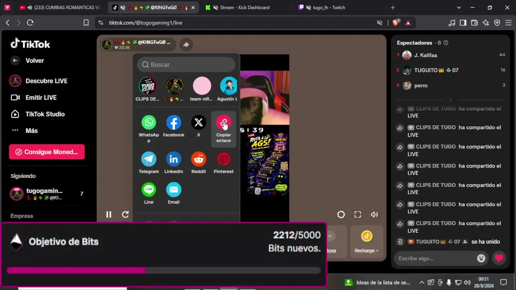Share the stream on LinkedIn
The image size is (516, 290).
click(174, 163)
